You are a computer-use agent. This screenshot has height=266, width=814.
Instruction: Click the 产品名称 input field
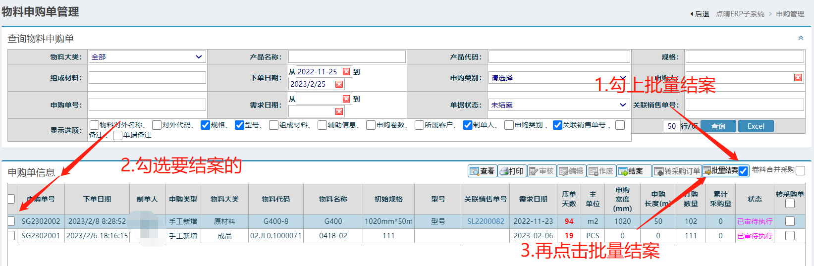pos(347,56)
